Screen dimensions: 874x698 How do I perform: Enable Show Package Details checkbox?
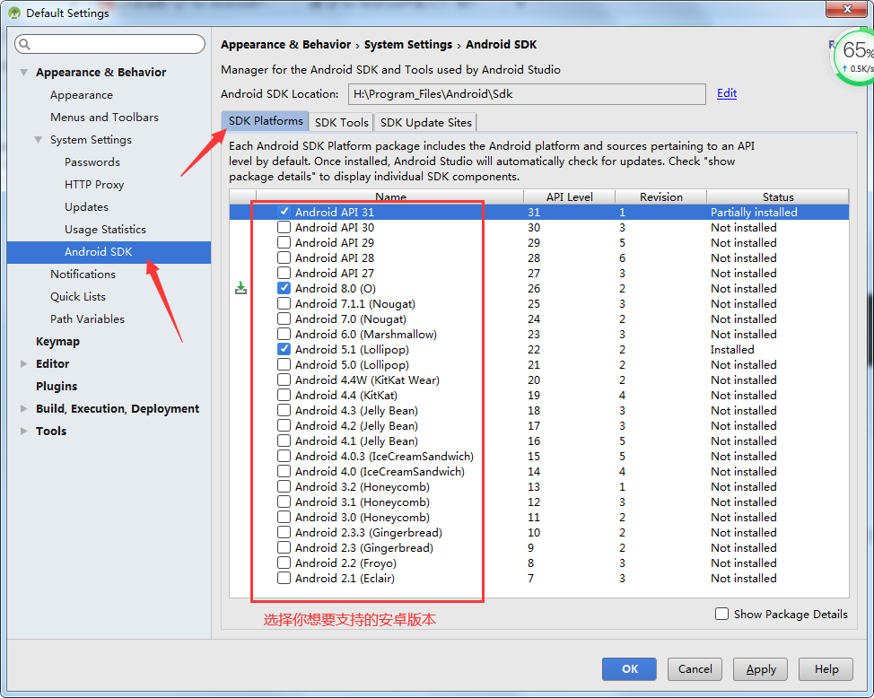coord(721,614)
